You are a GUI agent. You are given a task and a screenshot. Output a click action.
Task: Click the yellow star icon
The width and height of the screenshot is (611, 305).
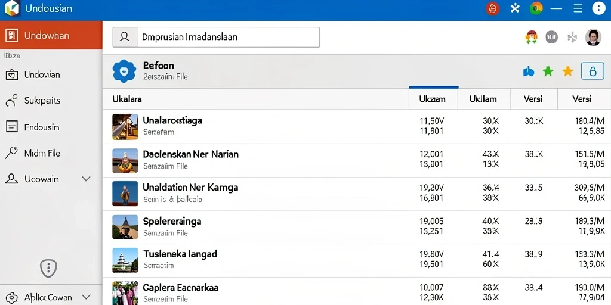568,71
